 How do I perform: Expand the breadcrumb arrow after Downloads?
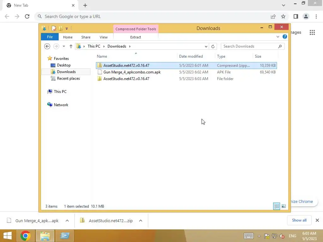pyautogui.click(x=130, y=46)
